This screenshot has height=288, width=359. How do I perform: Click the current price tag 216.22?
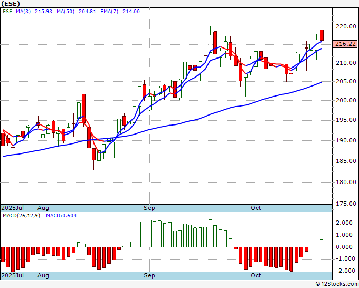click(345, 44)
